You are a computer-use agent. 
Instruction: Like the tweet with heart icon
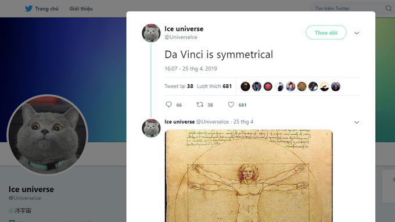(231, 105)
